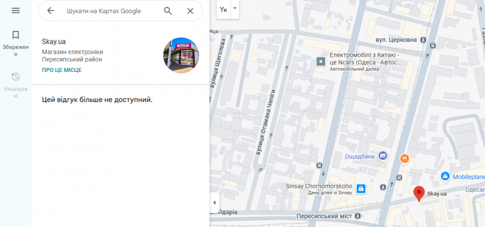Image resolution: width=485 pixels, height=227 pixels.
Task: Click Автомобільний дилер caption
Action: (354, 69)
